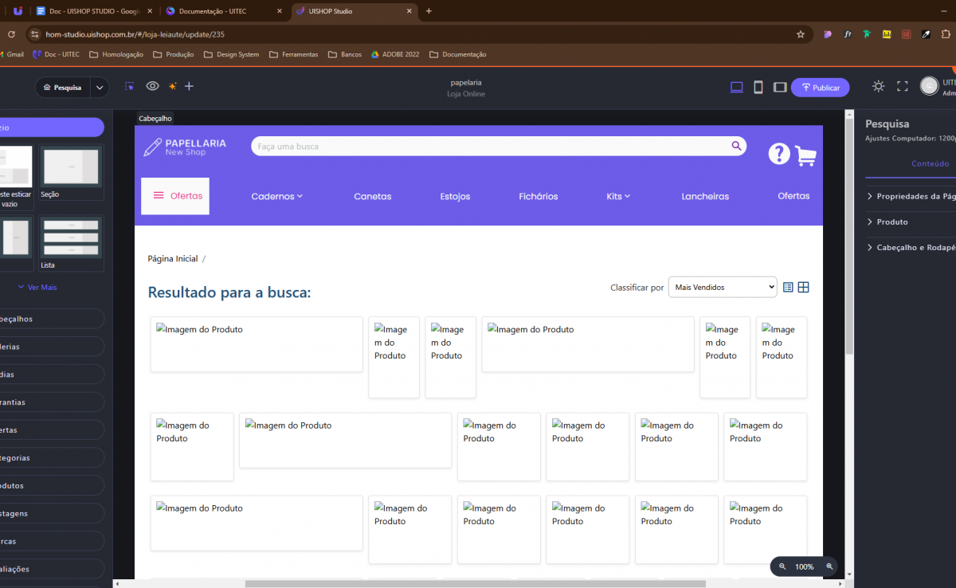Image resolution: width=956 pixels, height=588 pixels.
Task: Click the shopping cart icon
Action: (805, 155)
